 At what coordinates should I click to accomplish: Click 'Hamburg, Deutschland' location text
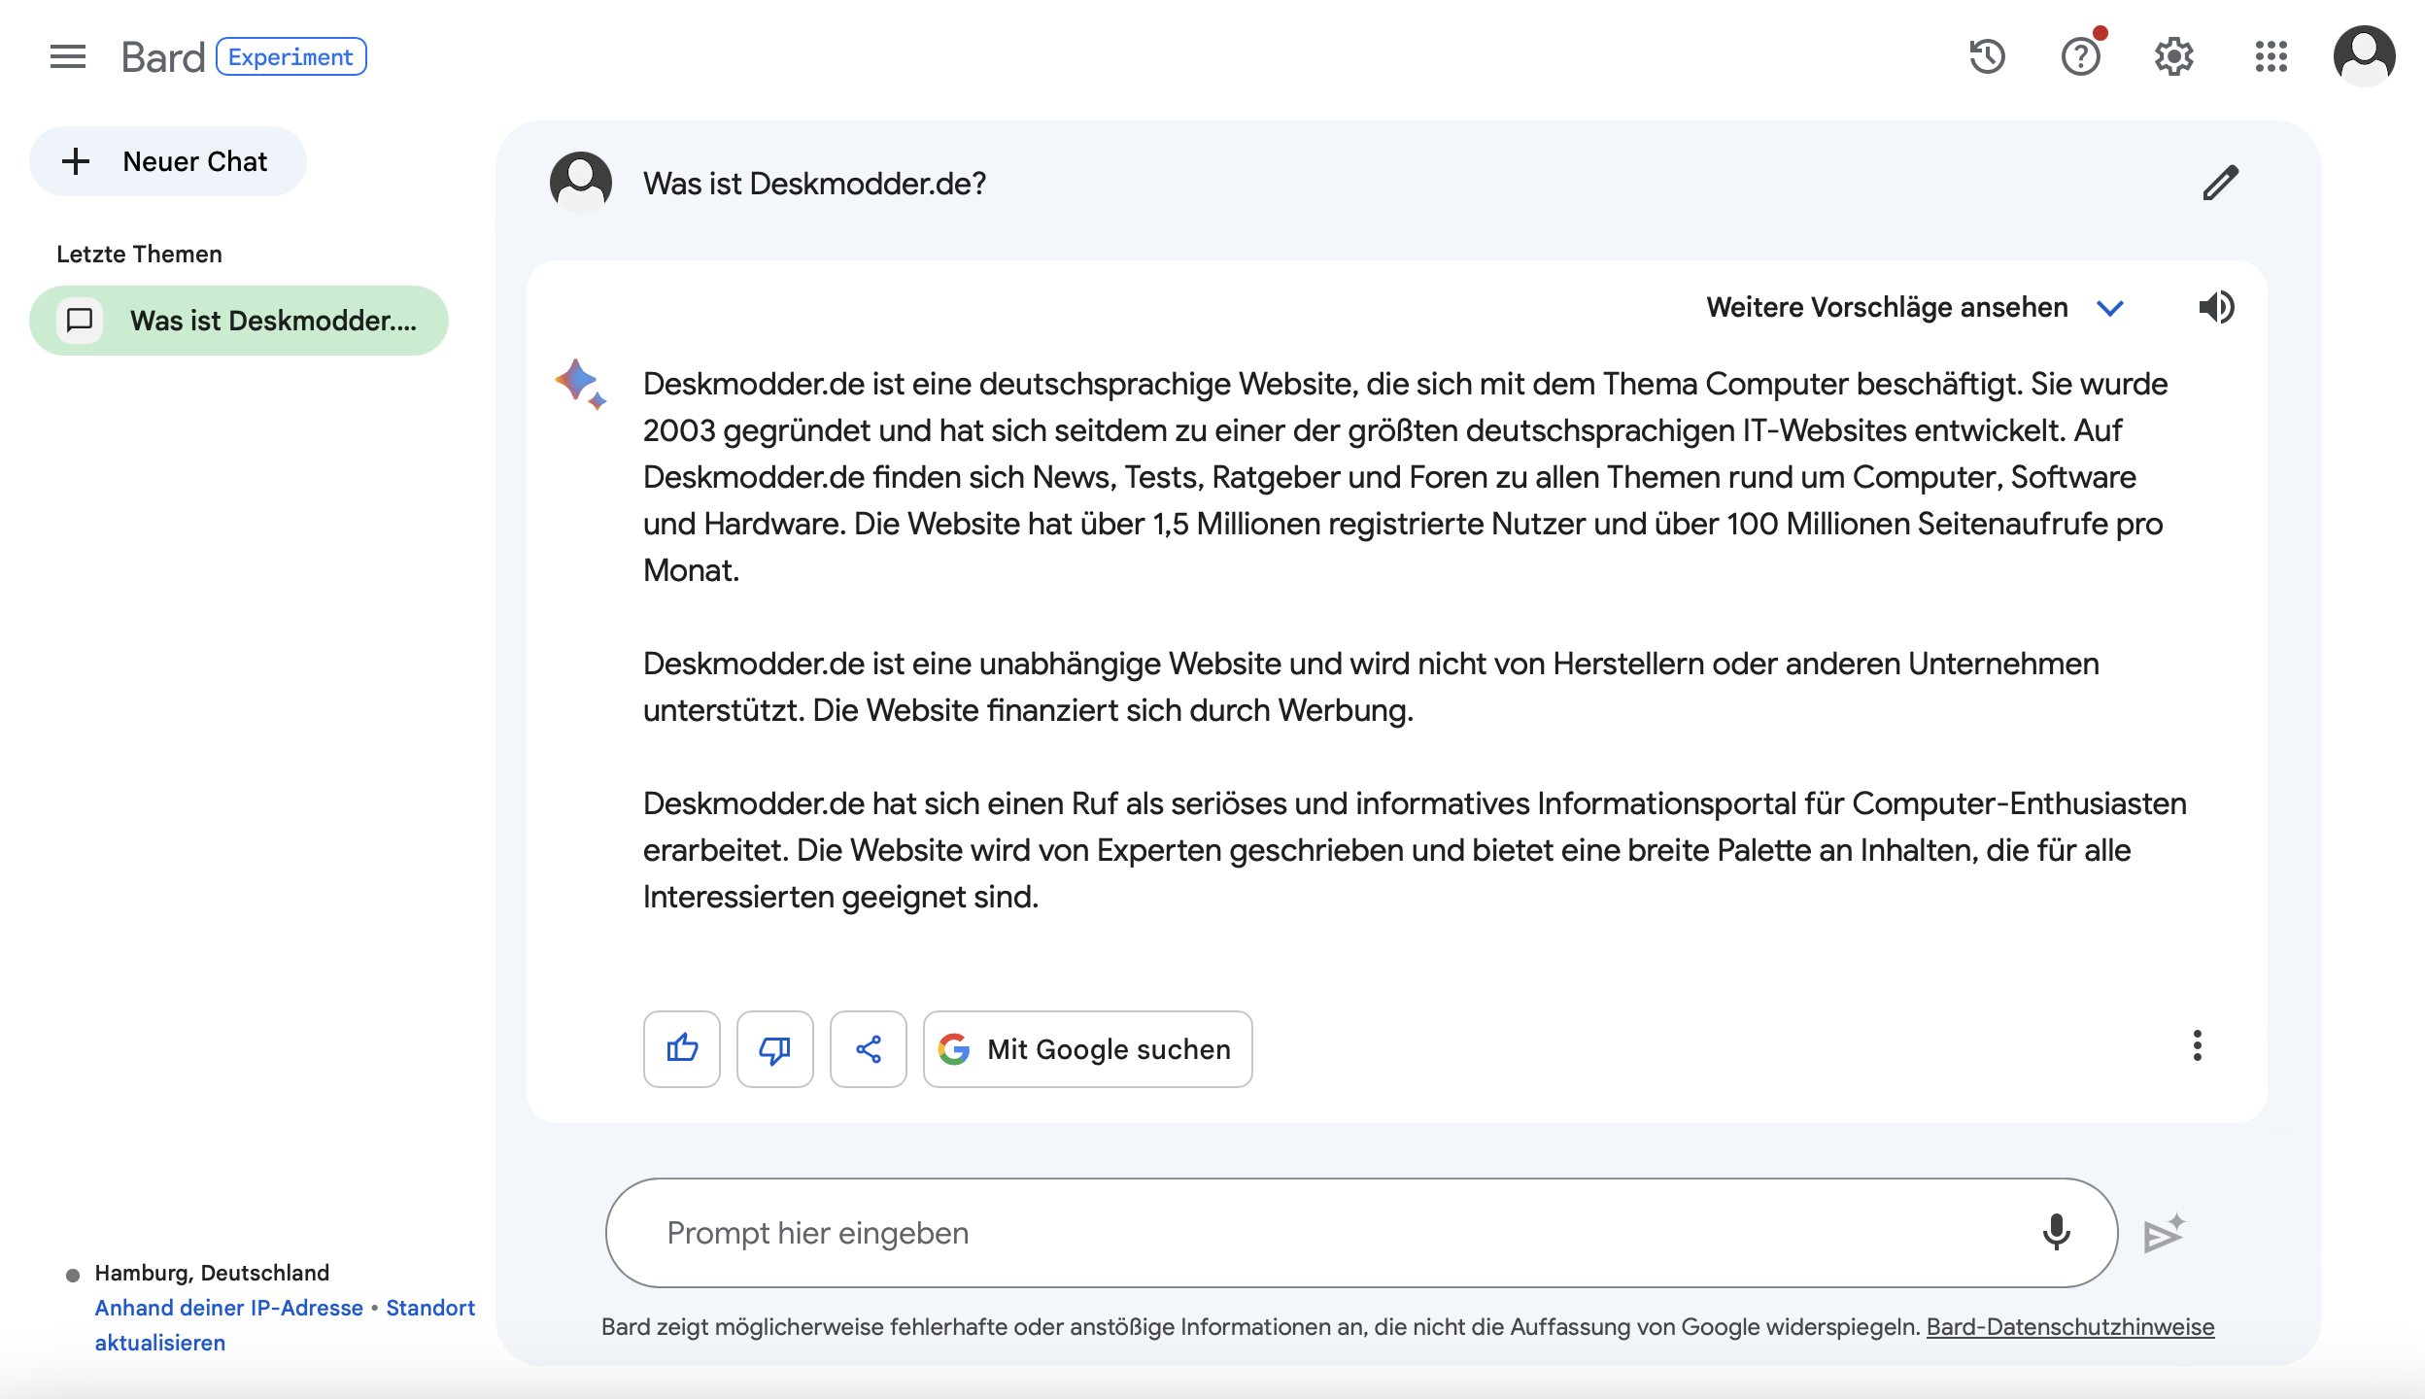coord(212,1273)
